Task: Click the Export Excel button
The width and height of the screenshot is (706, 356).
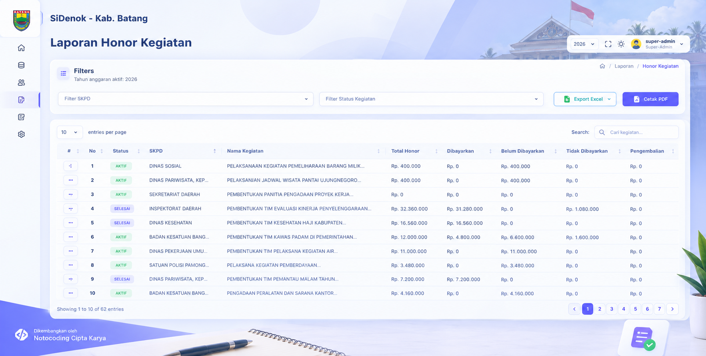Action: (585, 99)
